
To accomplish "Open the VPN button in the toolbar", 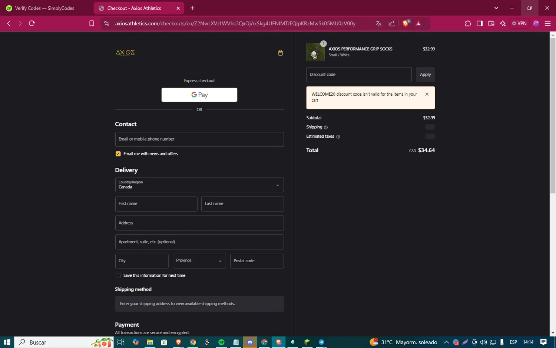I will [x=519, y=23].
